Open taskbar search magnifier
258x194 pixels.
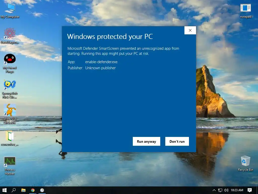[14, 190]
